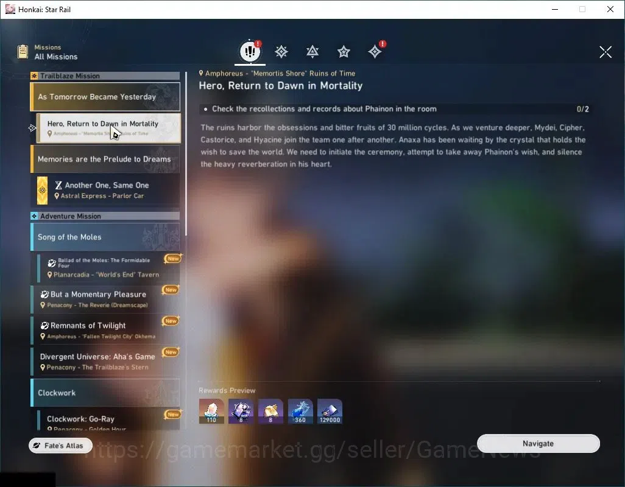This screenshot has width=625, height=487.
Task: View the 129000 credits reward icon
Action: click(x=330, y=412)
